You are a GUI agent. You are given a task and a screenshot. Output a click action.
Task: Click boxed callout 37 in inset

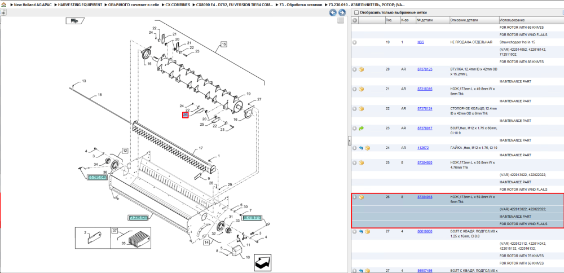[x=114, y=230]
